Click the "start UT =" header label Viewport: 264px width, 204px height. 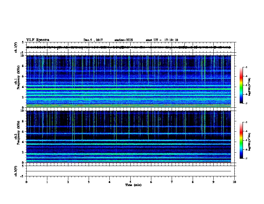[x=154, y=40]
